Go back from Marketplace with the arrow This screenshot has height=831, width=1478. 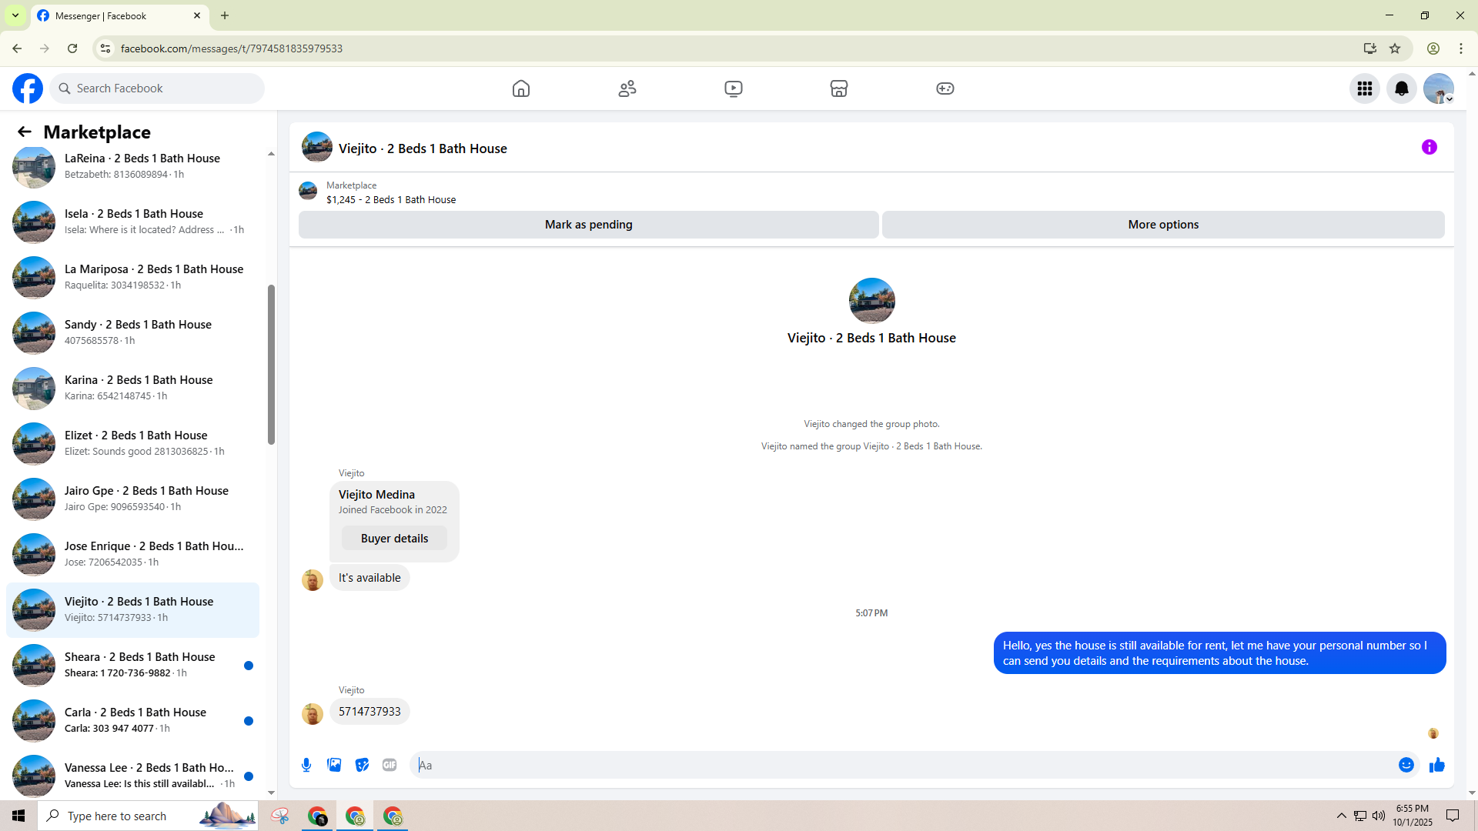25,132
